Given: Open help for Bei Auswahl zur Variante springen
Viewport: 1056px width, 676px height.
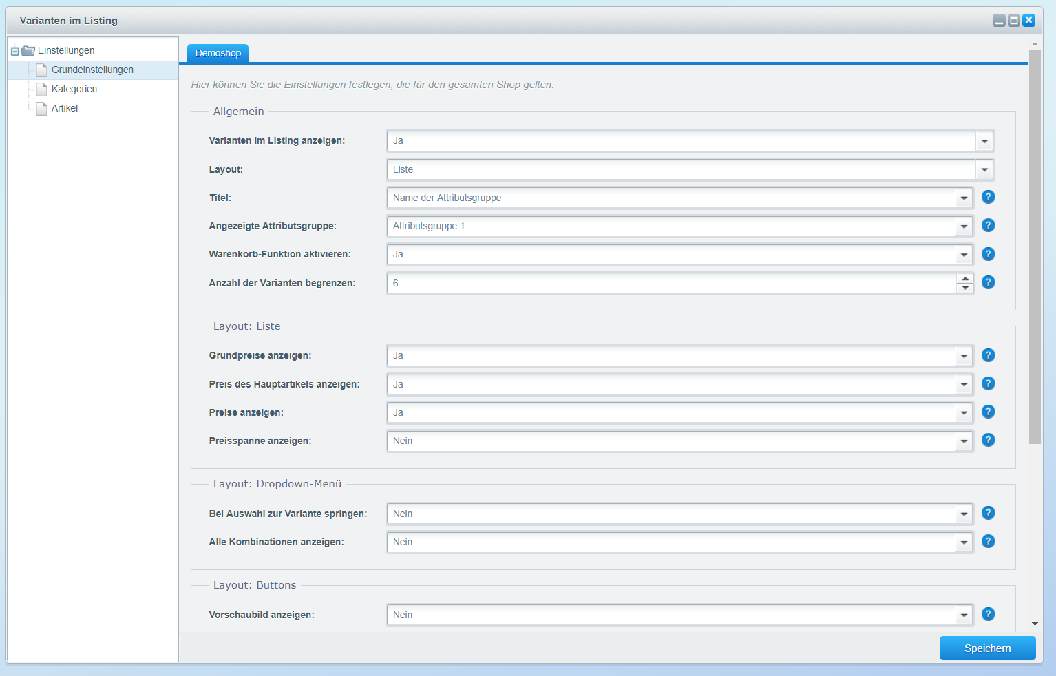Looking at the screenshot, I should point(988,513).
